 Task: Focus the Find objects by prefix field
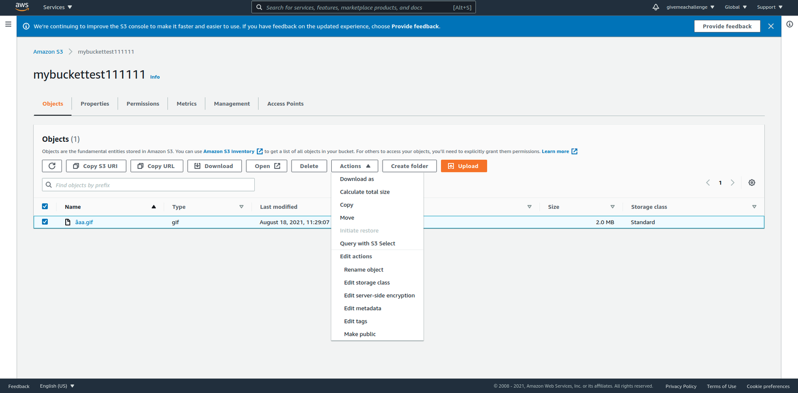pyautogui.click(x=148, y=185)
